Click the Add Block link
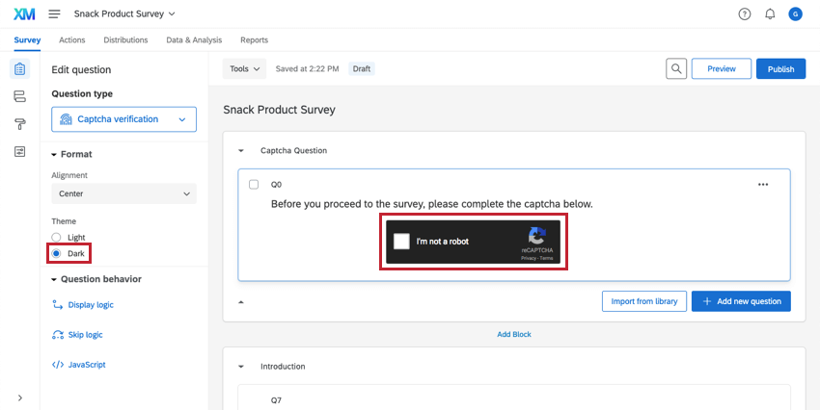Viewport: 820px width, 410px height. pos(513,334)
